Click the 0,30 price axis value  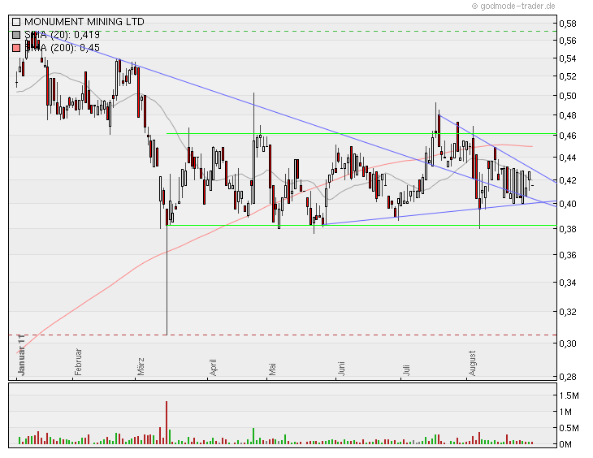coord(568,343)
